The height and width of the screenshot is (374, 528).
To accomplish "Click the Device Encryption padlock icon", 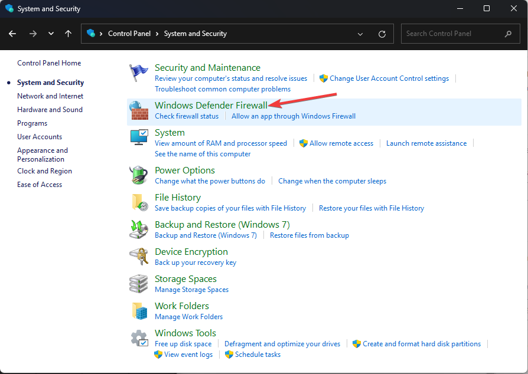I will pos(139,256).
